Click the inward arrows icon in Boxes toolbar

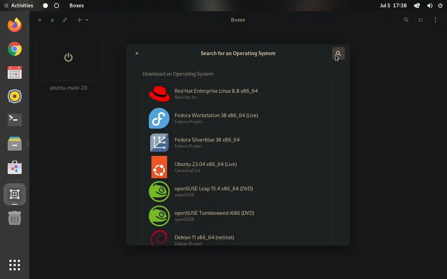65,20
